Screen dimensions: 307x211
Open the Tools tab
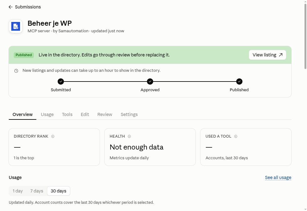67,114
